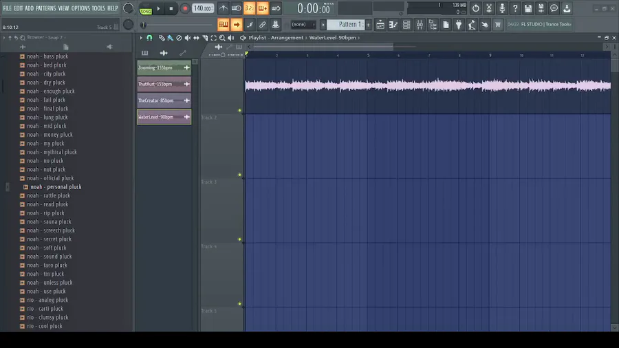619x348 pixels.
Task: Toggle step editing mode icon
Action: [x=250, y=25]
